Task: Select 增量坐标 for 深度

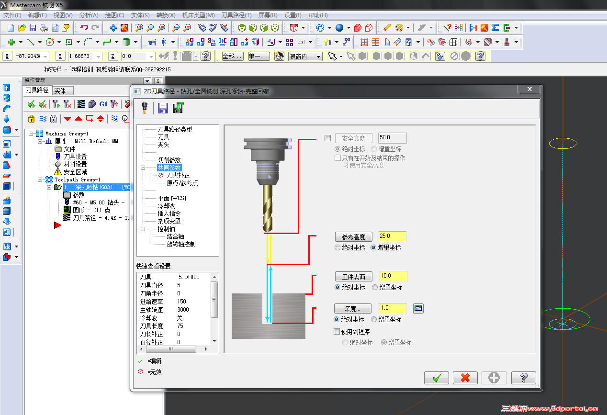Action: (374, 319)
